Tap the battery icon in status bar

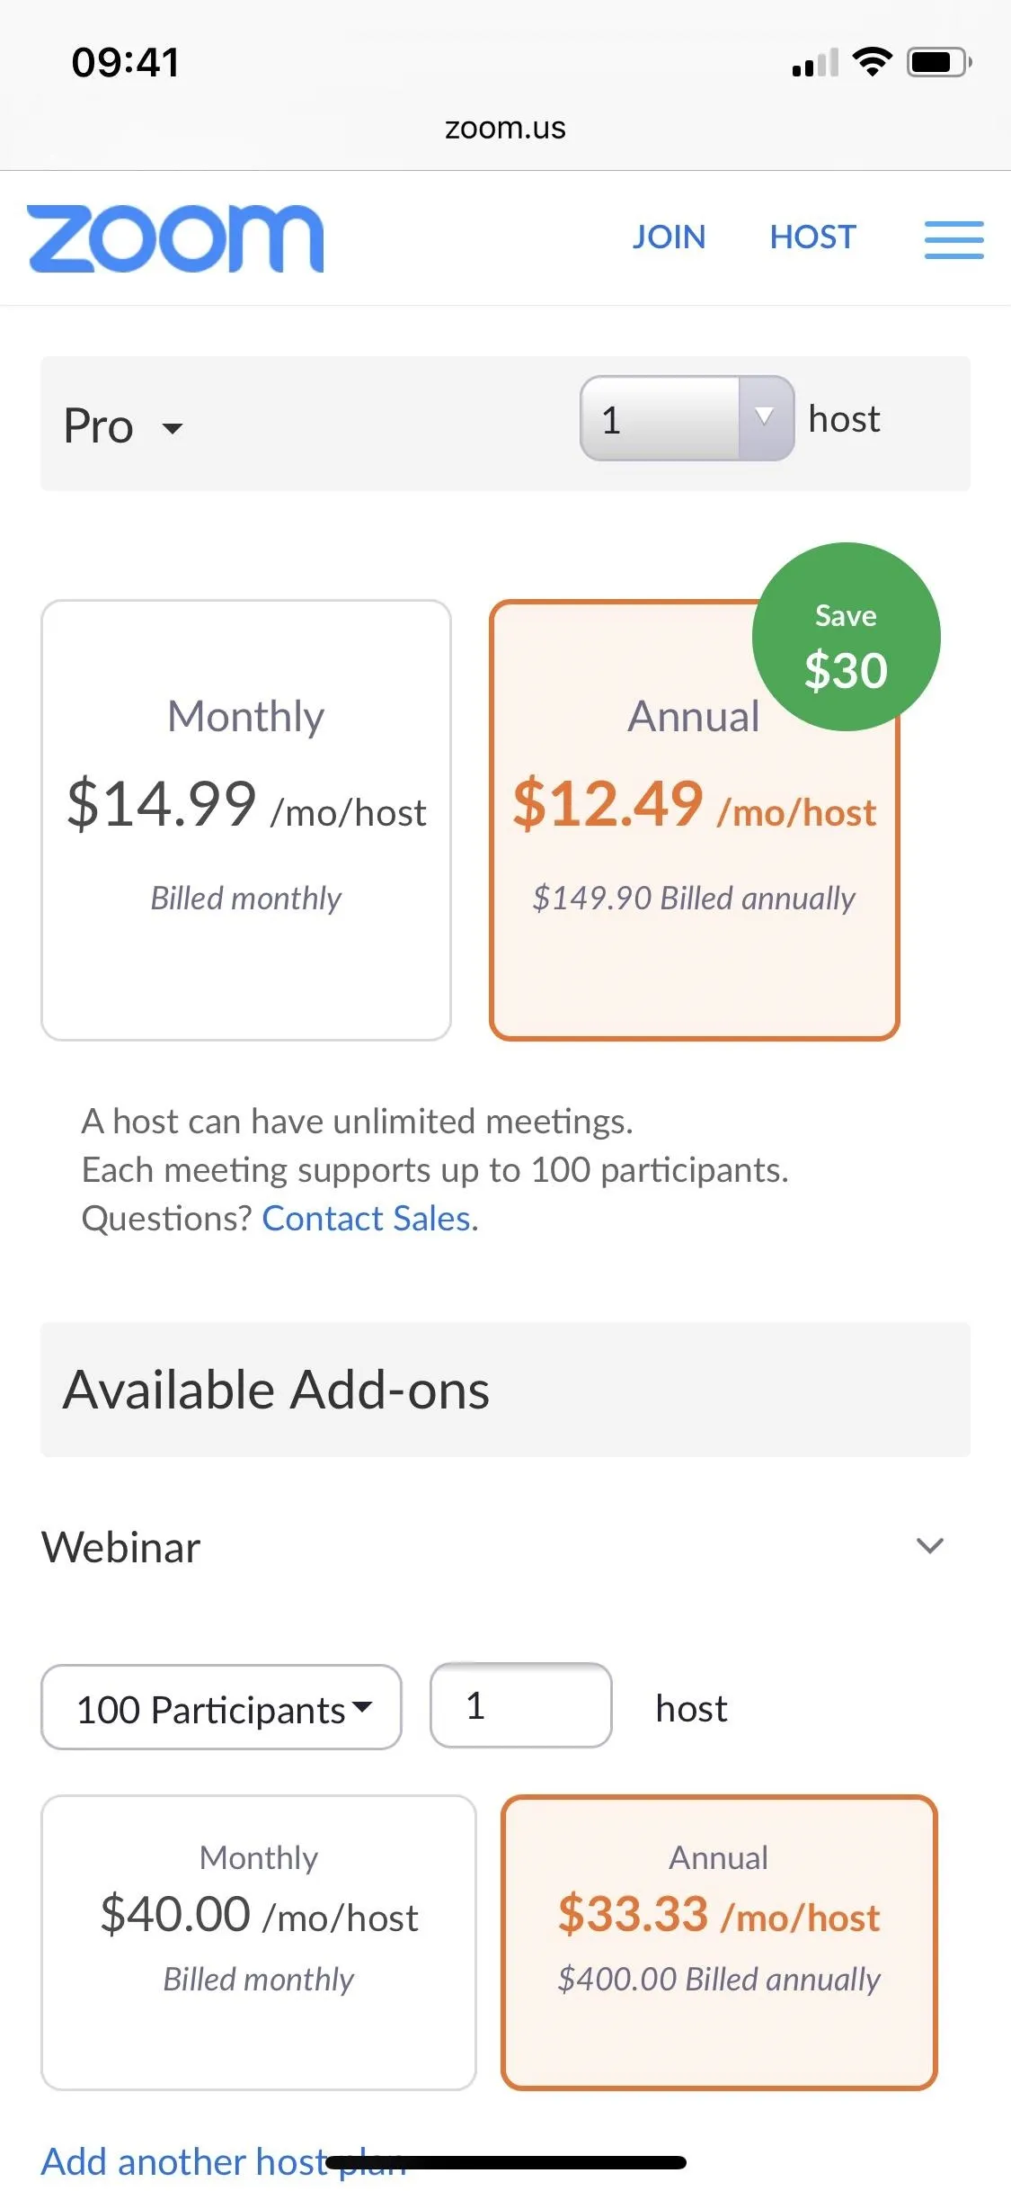coord(939,62)
